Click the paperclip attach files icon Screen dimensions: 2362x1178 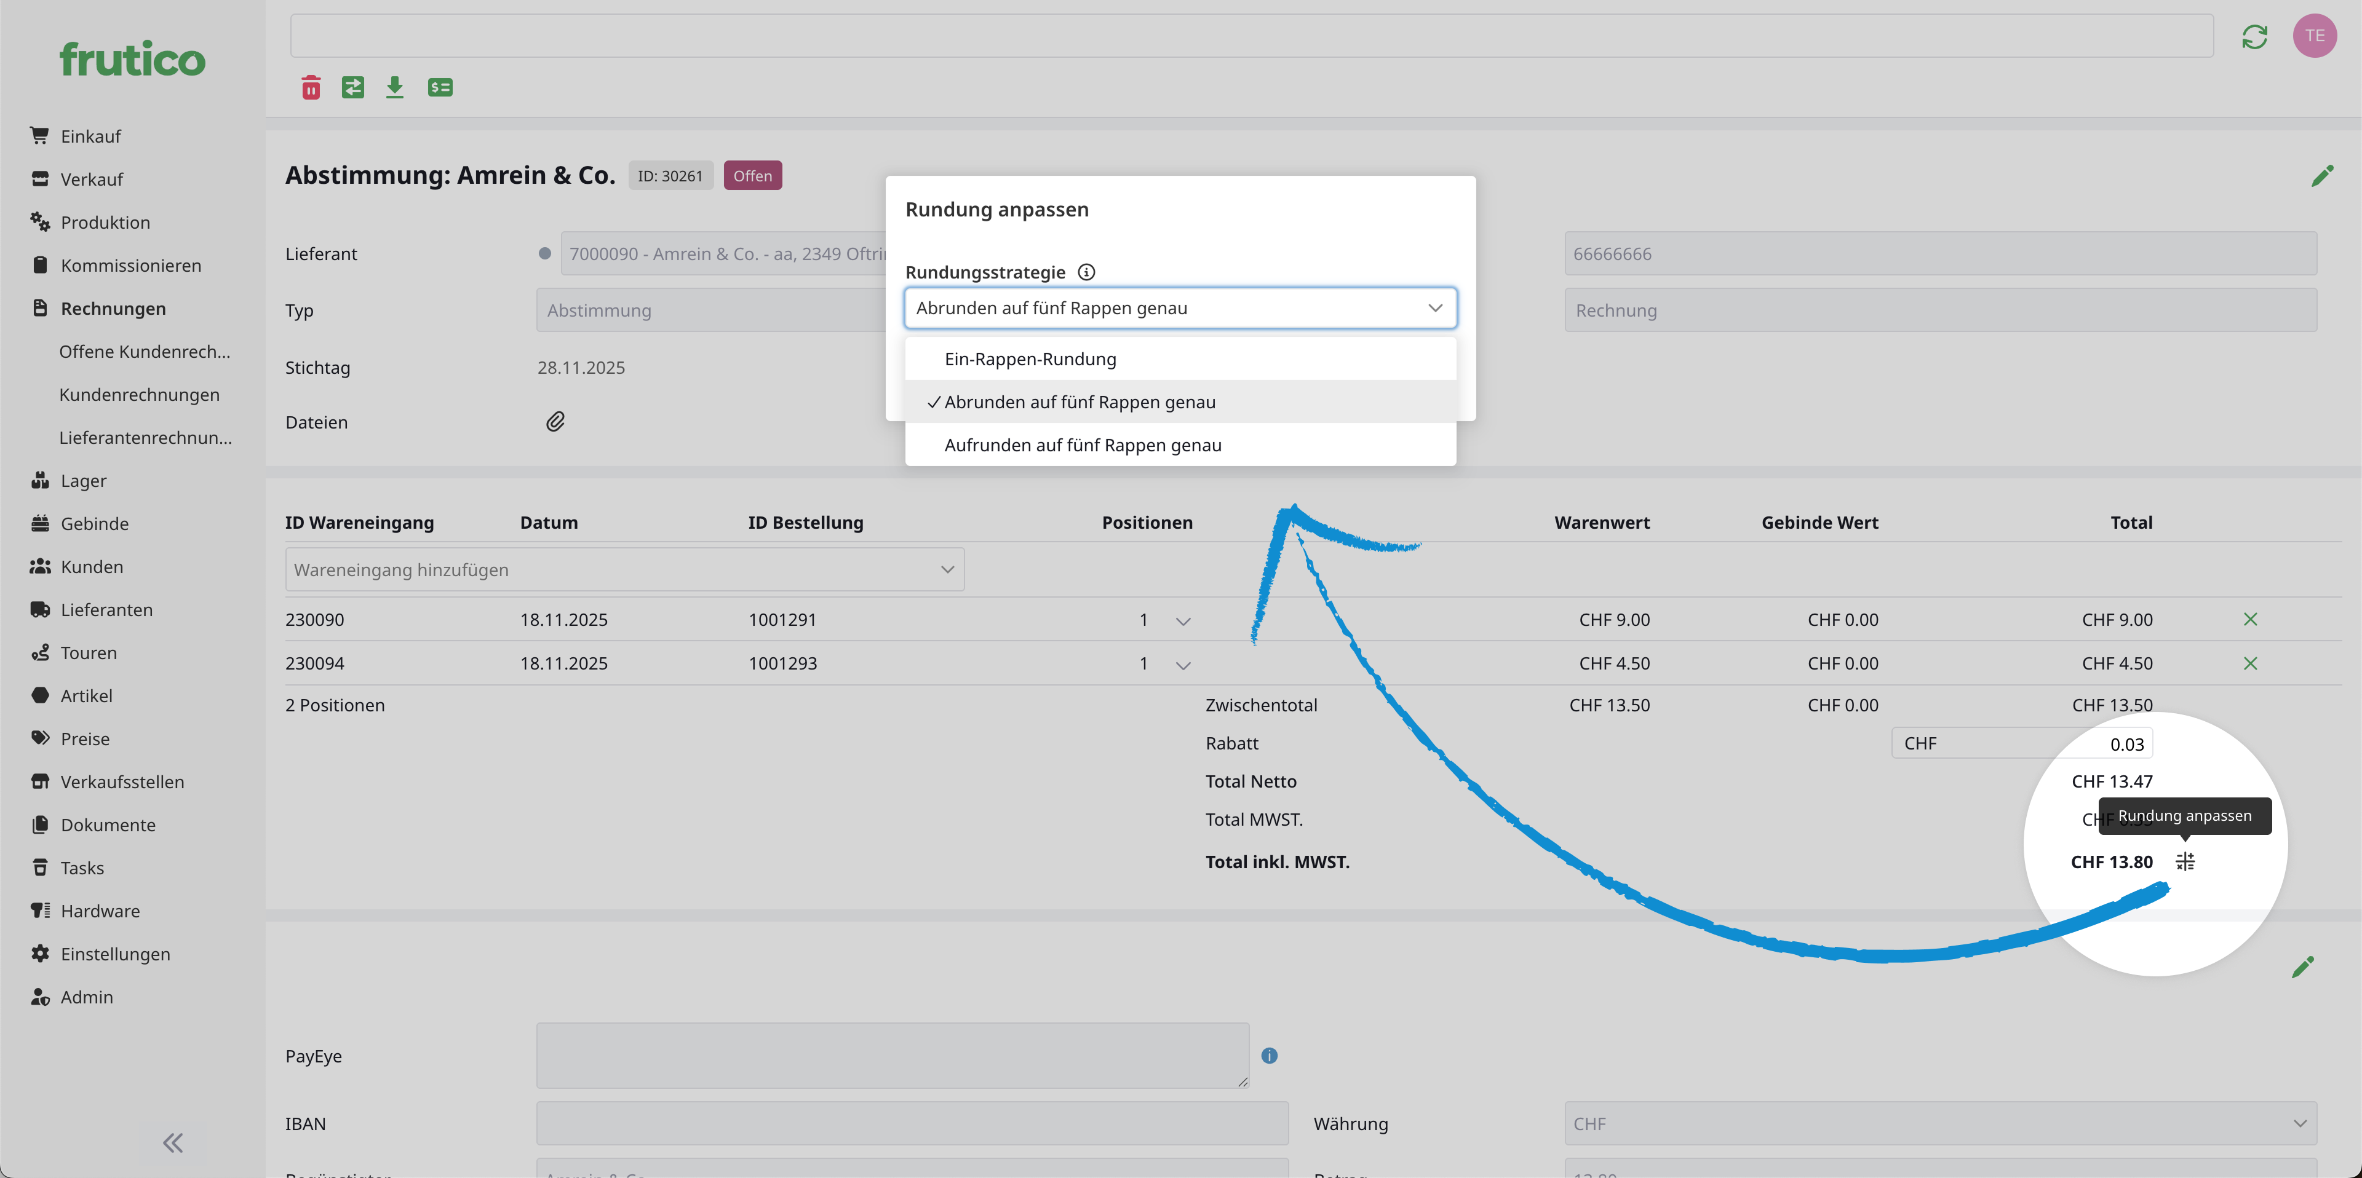click(555, 422)
